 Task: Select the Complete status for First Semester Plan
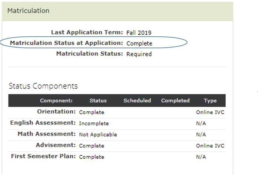91,157
